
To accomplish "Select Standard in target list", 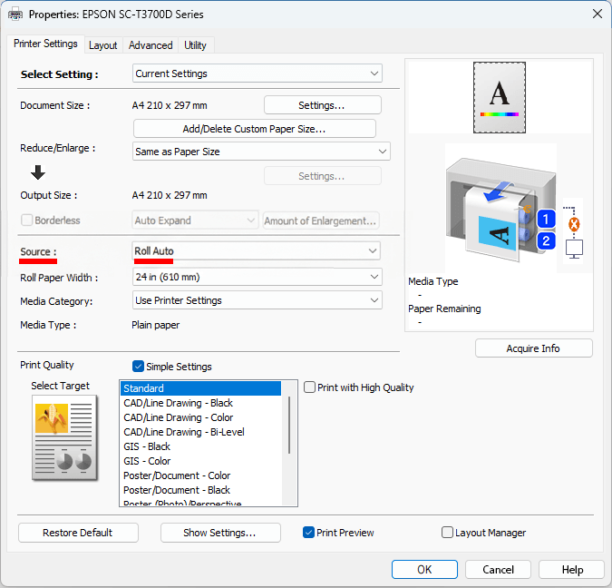I will click(200, 388).
